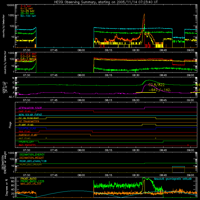
Task: Click the HESSI Observing Summary title text
Action: click(106, 2)
